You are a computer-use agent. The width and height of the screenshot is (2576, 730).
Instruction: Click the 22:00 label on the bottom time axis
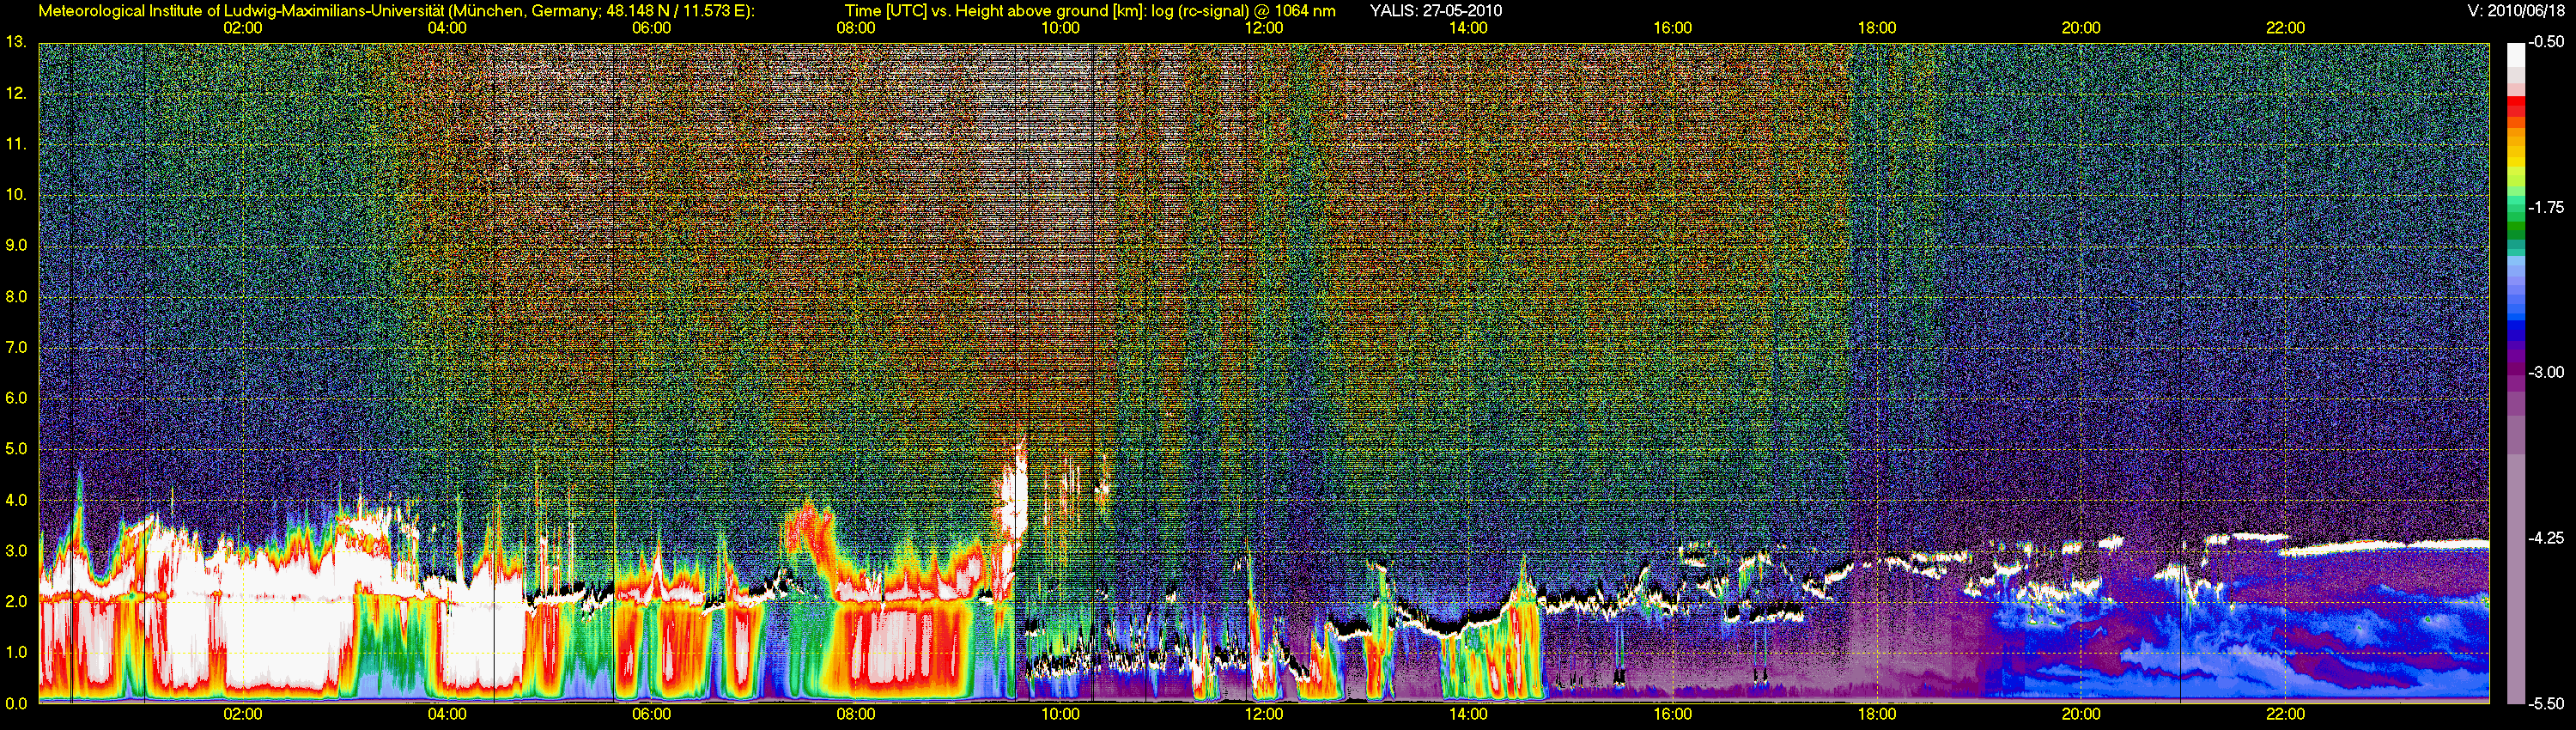click(x=2285, y=714)
